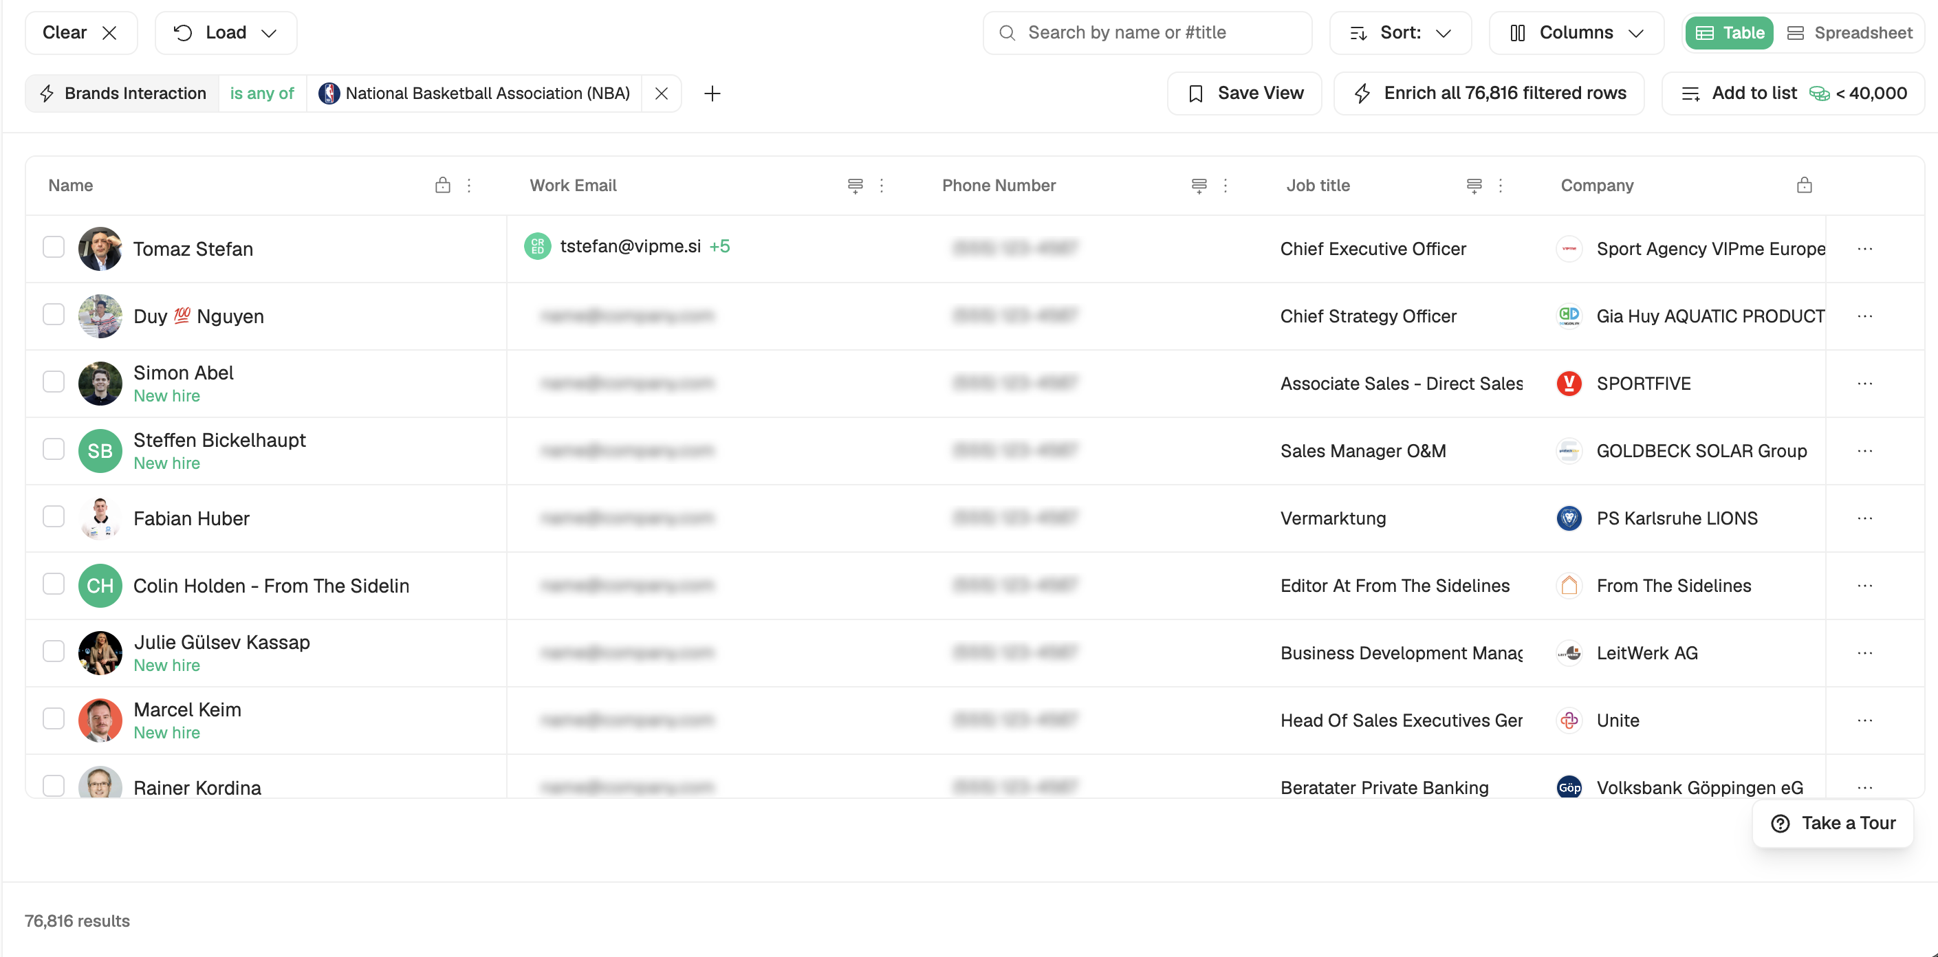Viewport: 1938px width, 957px height.
Task: Open row actions for Steffen Bickelhaupt
Action: (x=1865, y=451)
